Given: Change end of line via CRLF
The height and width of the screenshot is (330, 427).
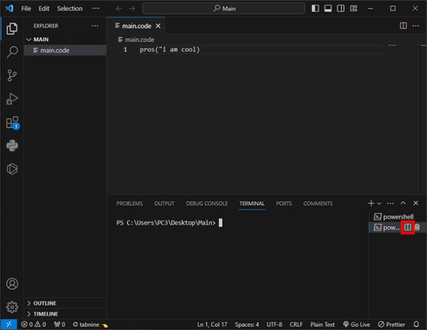Looking at the screenshot, I should coord(296,324).
